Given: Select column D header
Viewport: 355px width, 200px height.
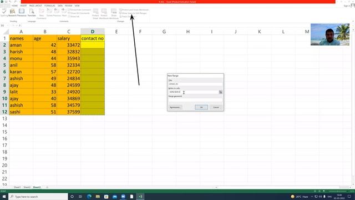Looking at the screenshot, I should [x=93, y=32].
